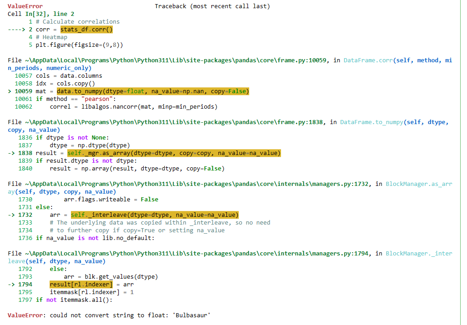This screenshot has width=467, height=325.
Task: Click 'if not itemmask.all():' line 1797
Action: coord(74,300)
